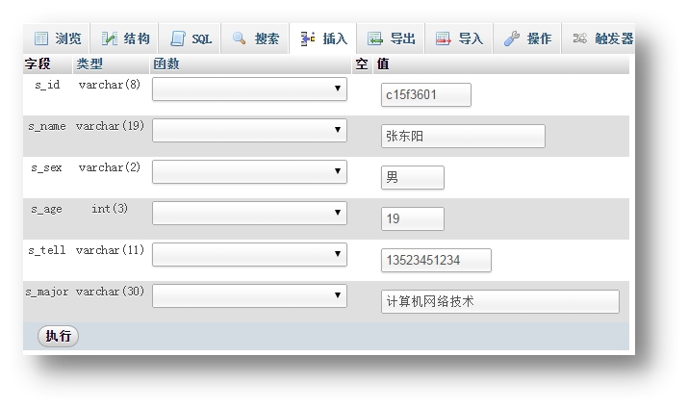Screen dimensions: 688x408
Task: Open the 触发器 tab label
Action: 614,38
